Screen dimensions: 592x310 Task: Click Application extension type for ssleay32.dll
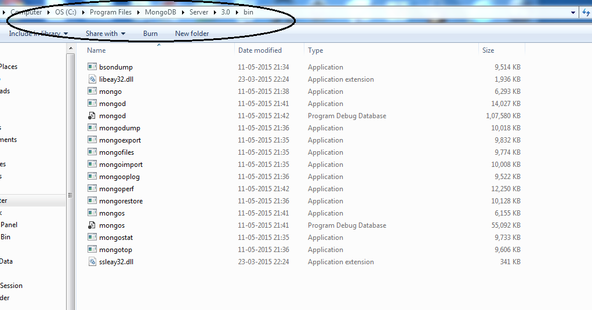[341, 262]
